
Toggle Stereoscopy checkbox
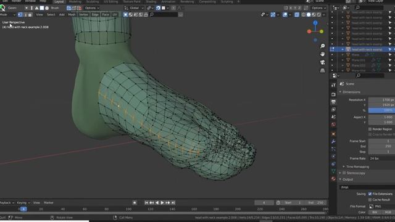344,173
